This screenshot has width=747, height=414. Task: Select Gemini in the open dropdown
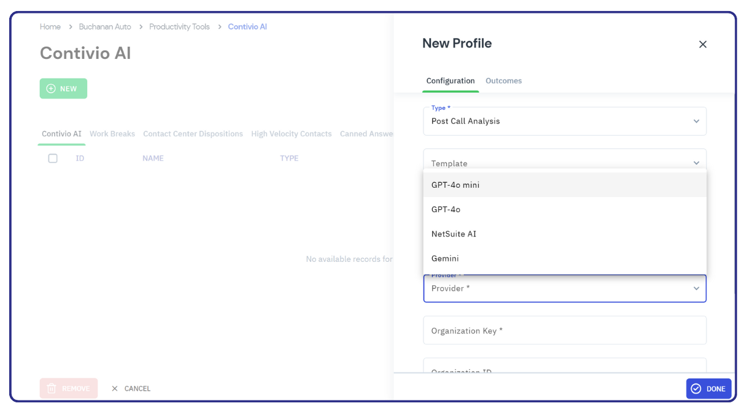click(x=445, y=258)
